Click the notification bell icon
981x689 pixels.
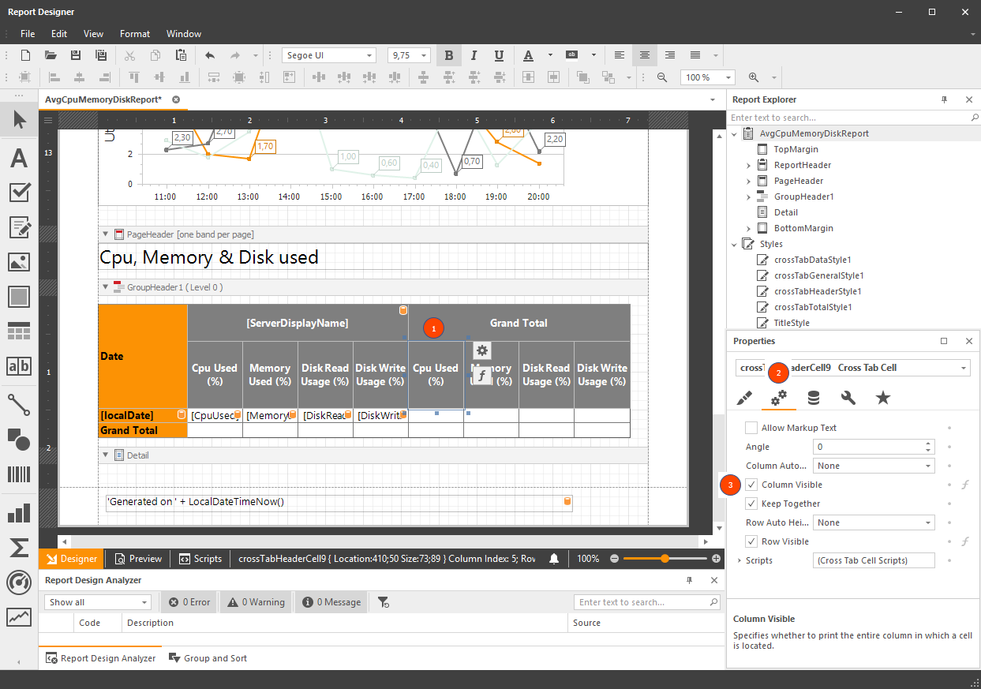(x=554, y=559)
